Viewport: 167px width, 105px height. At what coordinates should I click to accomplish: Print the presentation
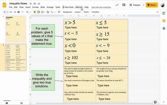click(19, 12)
